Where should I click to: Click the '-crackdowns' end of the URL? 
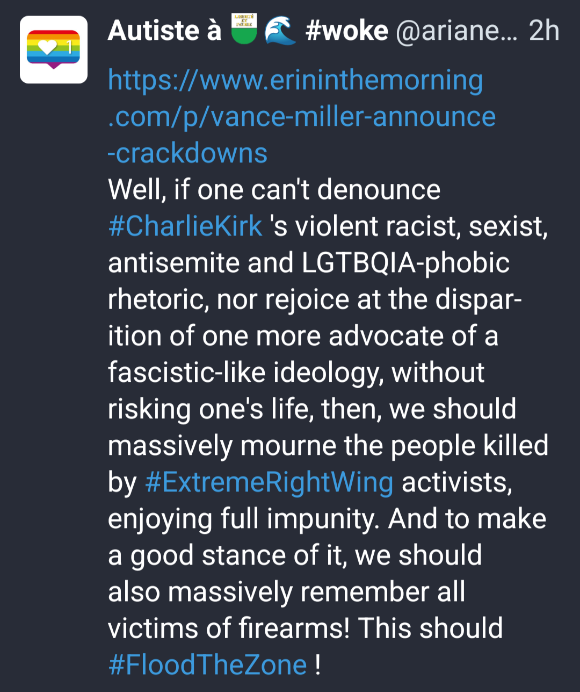point(188,153)
